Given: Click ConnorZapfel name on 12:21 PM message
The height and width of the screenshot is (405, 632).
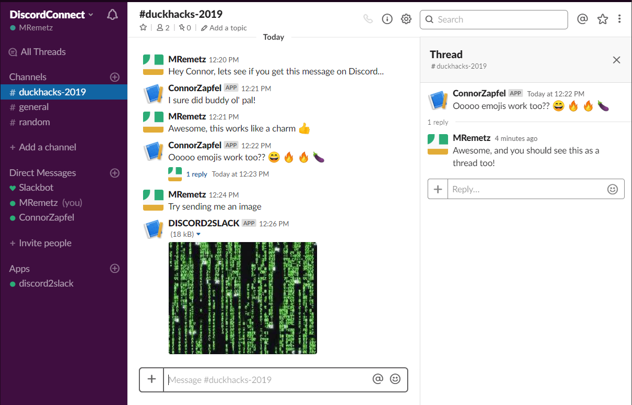Looking at the screenshot, I should coord(195,88).
